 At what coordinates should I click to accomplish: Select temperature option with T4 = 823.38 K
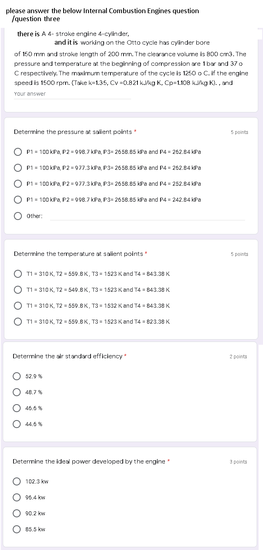[x=18, y=322]
